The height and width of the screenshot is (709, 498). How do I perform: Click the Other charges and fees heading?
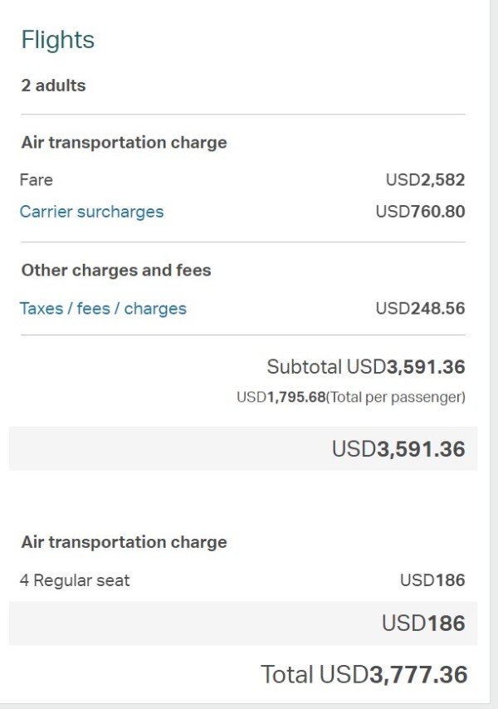pyautogui.click(x=116, y=270)
